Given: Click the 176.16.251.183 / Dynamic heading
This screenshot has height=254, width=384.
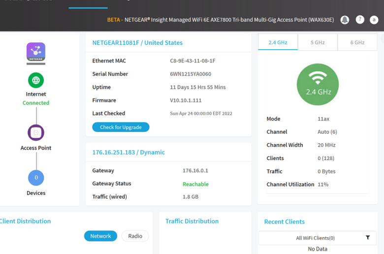Looking at the screenshot, I should pos(128,153).
